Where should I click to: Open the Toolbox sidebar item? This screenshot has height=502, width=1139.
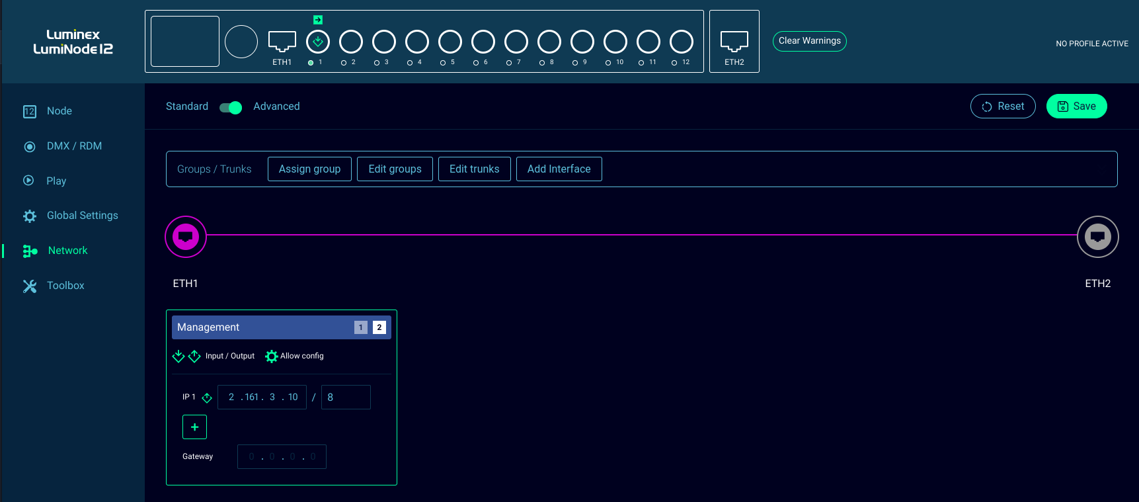pos(65,286)
